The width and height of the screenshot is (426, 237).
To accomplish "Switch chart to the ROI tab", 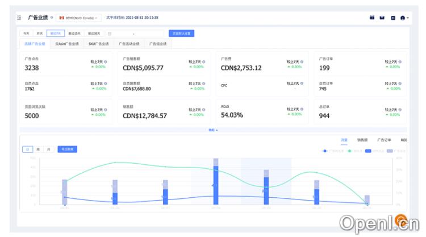I will pyautogui.click(x=404, y=140).
